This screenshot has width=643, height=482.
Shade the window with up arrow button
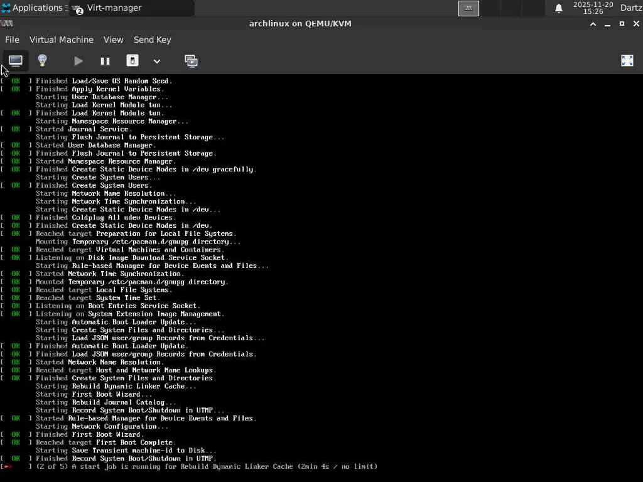(593, 24)
